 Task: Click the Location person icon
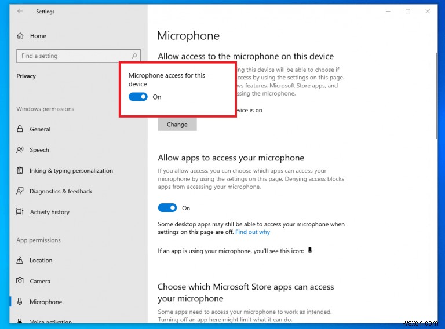[20, 260]
